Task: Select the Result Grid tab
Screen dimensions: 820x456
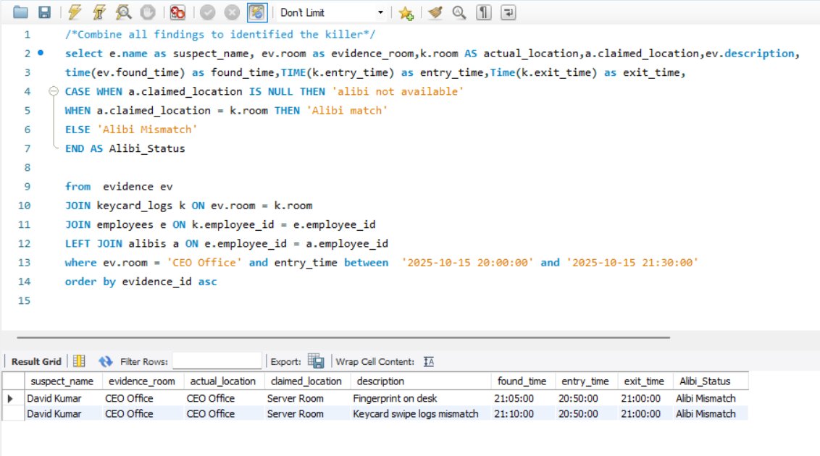Action: (36, 361)
